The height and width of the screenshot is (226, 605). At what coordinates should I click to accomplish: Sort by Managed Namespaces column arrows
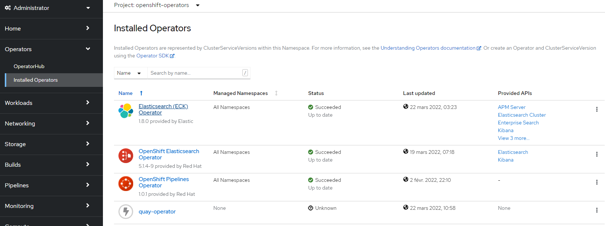point(276,93)
